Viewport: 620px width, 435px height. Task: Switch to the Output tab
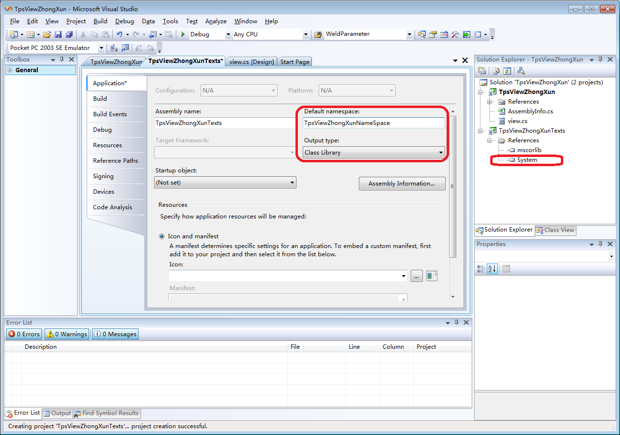pyautogui.click(x=57, y=413)
